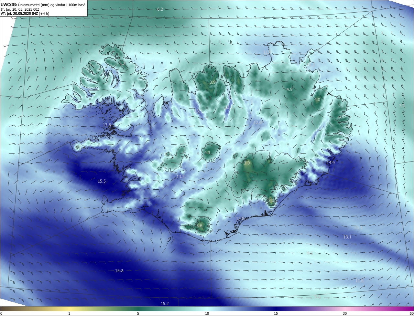
Task: Click the 3.9 value label
Action: [x=212, y=82]
